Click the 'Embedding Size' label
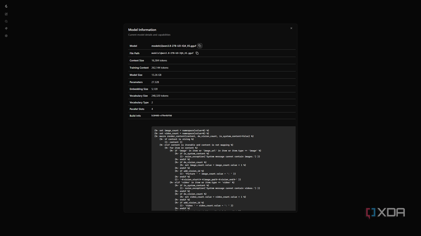 139,89
